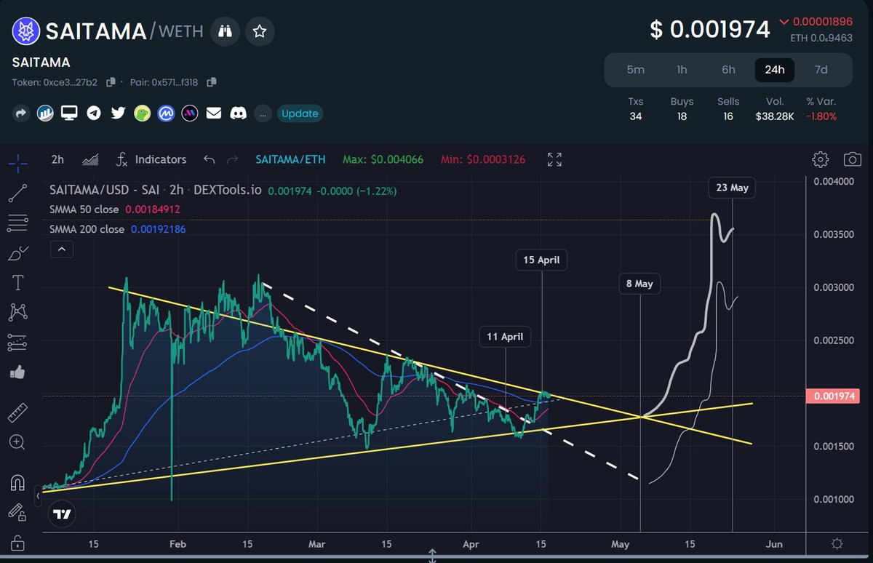Select the 6h stats tab
This screenshot has height=563, width=873.
coord(728,70)
